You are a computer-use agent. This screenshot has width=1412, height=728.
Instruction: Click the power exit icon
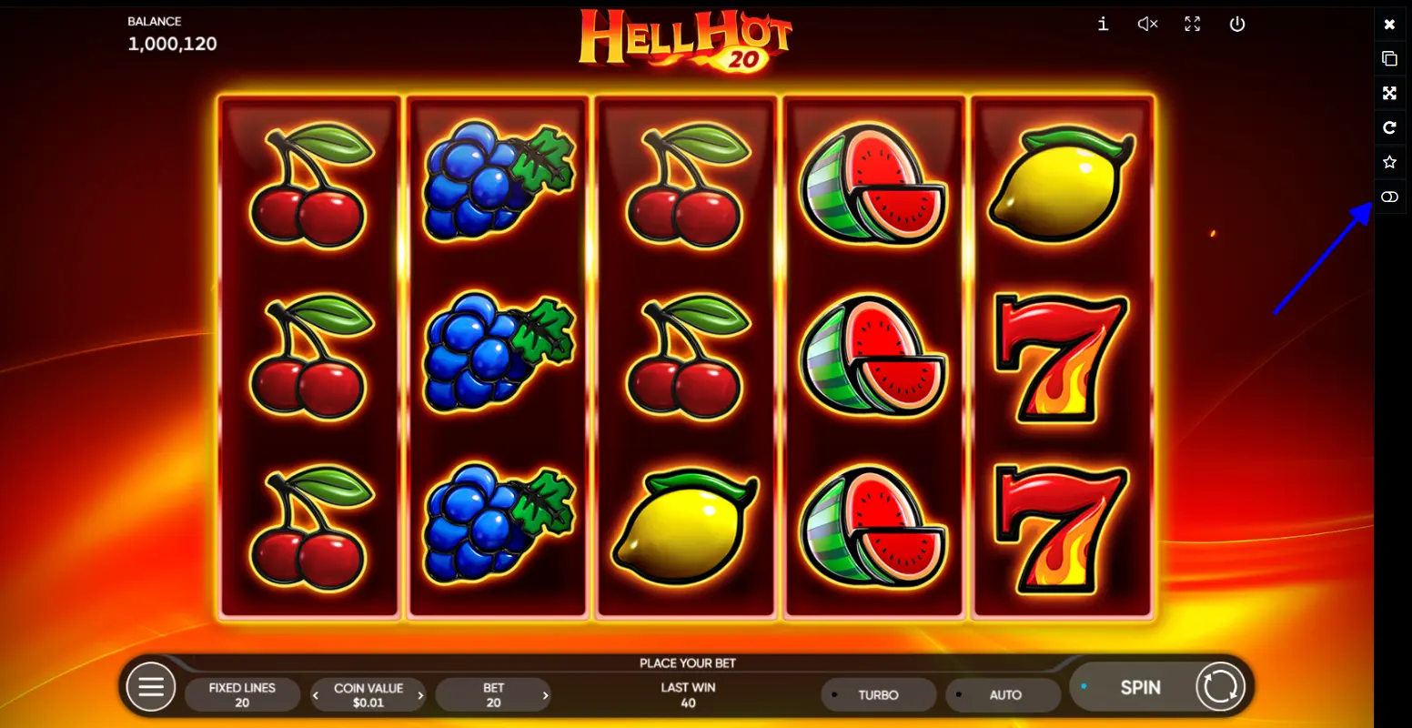[x=1237, y=25]
